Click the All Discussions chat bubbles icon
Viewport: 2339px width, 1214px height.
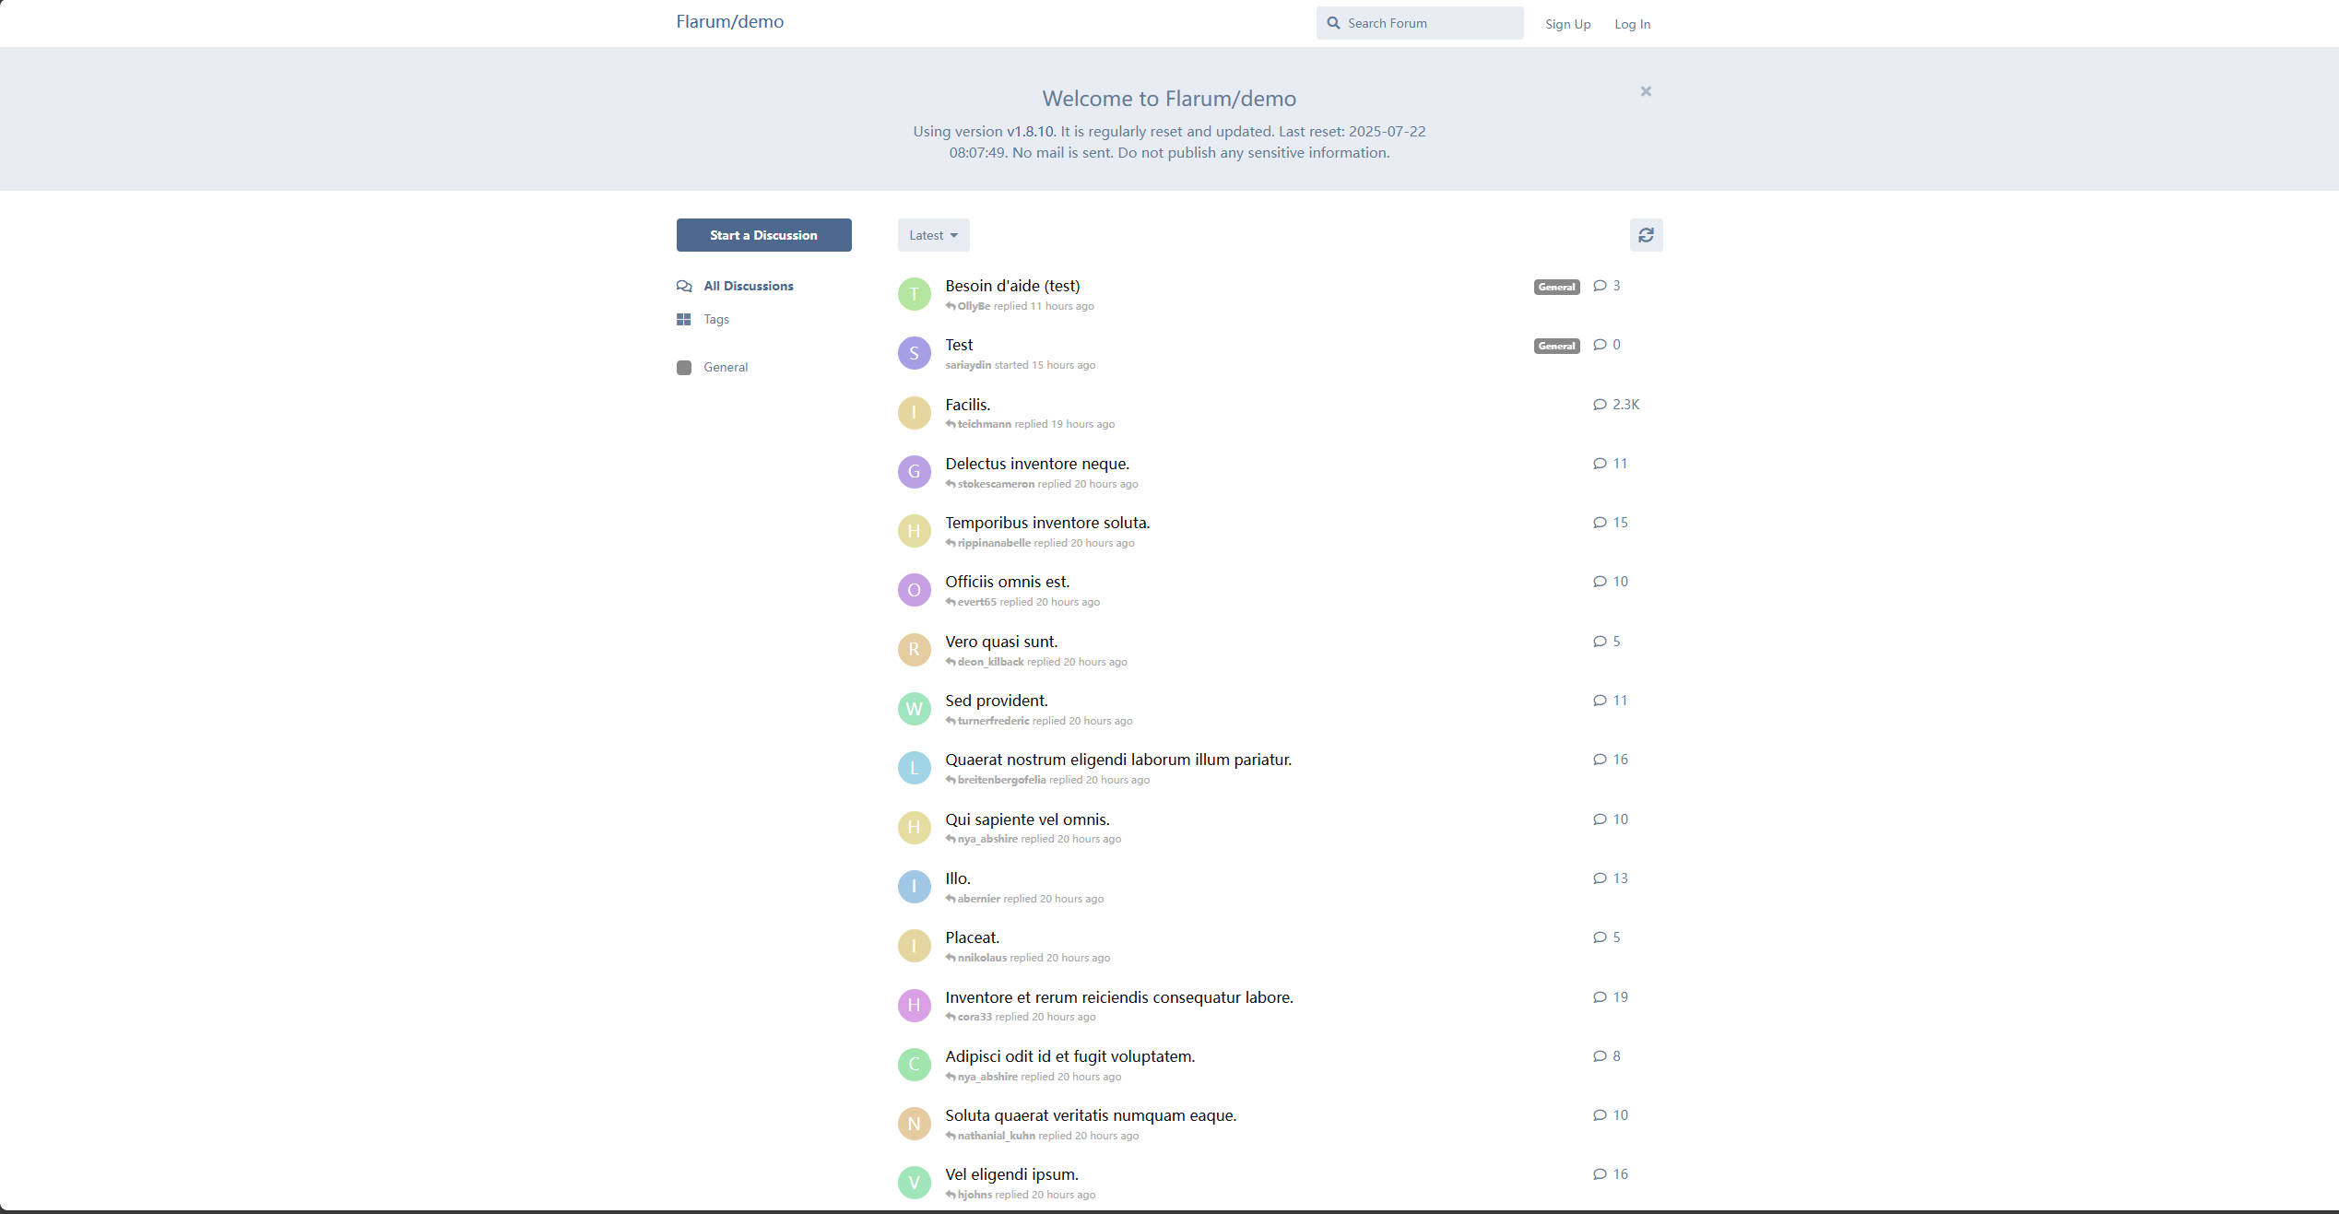click(684, 286)
